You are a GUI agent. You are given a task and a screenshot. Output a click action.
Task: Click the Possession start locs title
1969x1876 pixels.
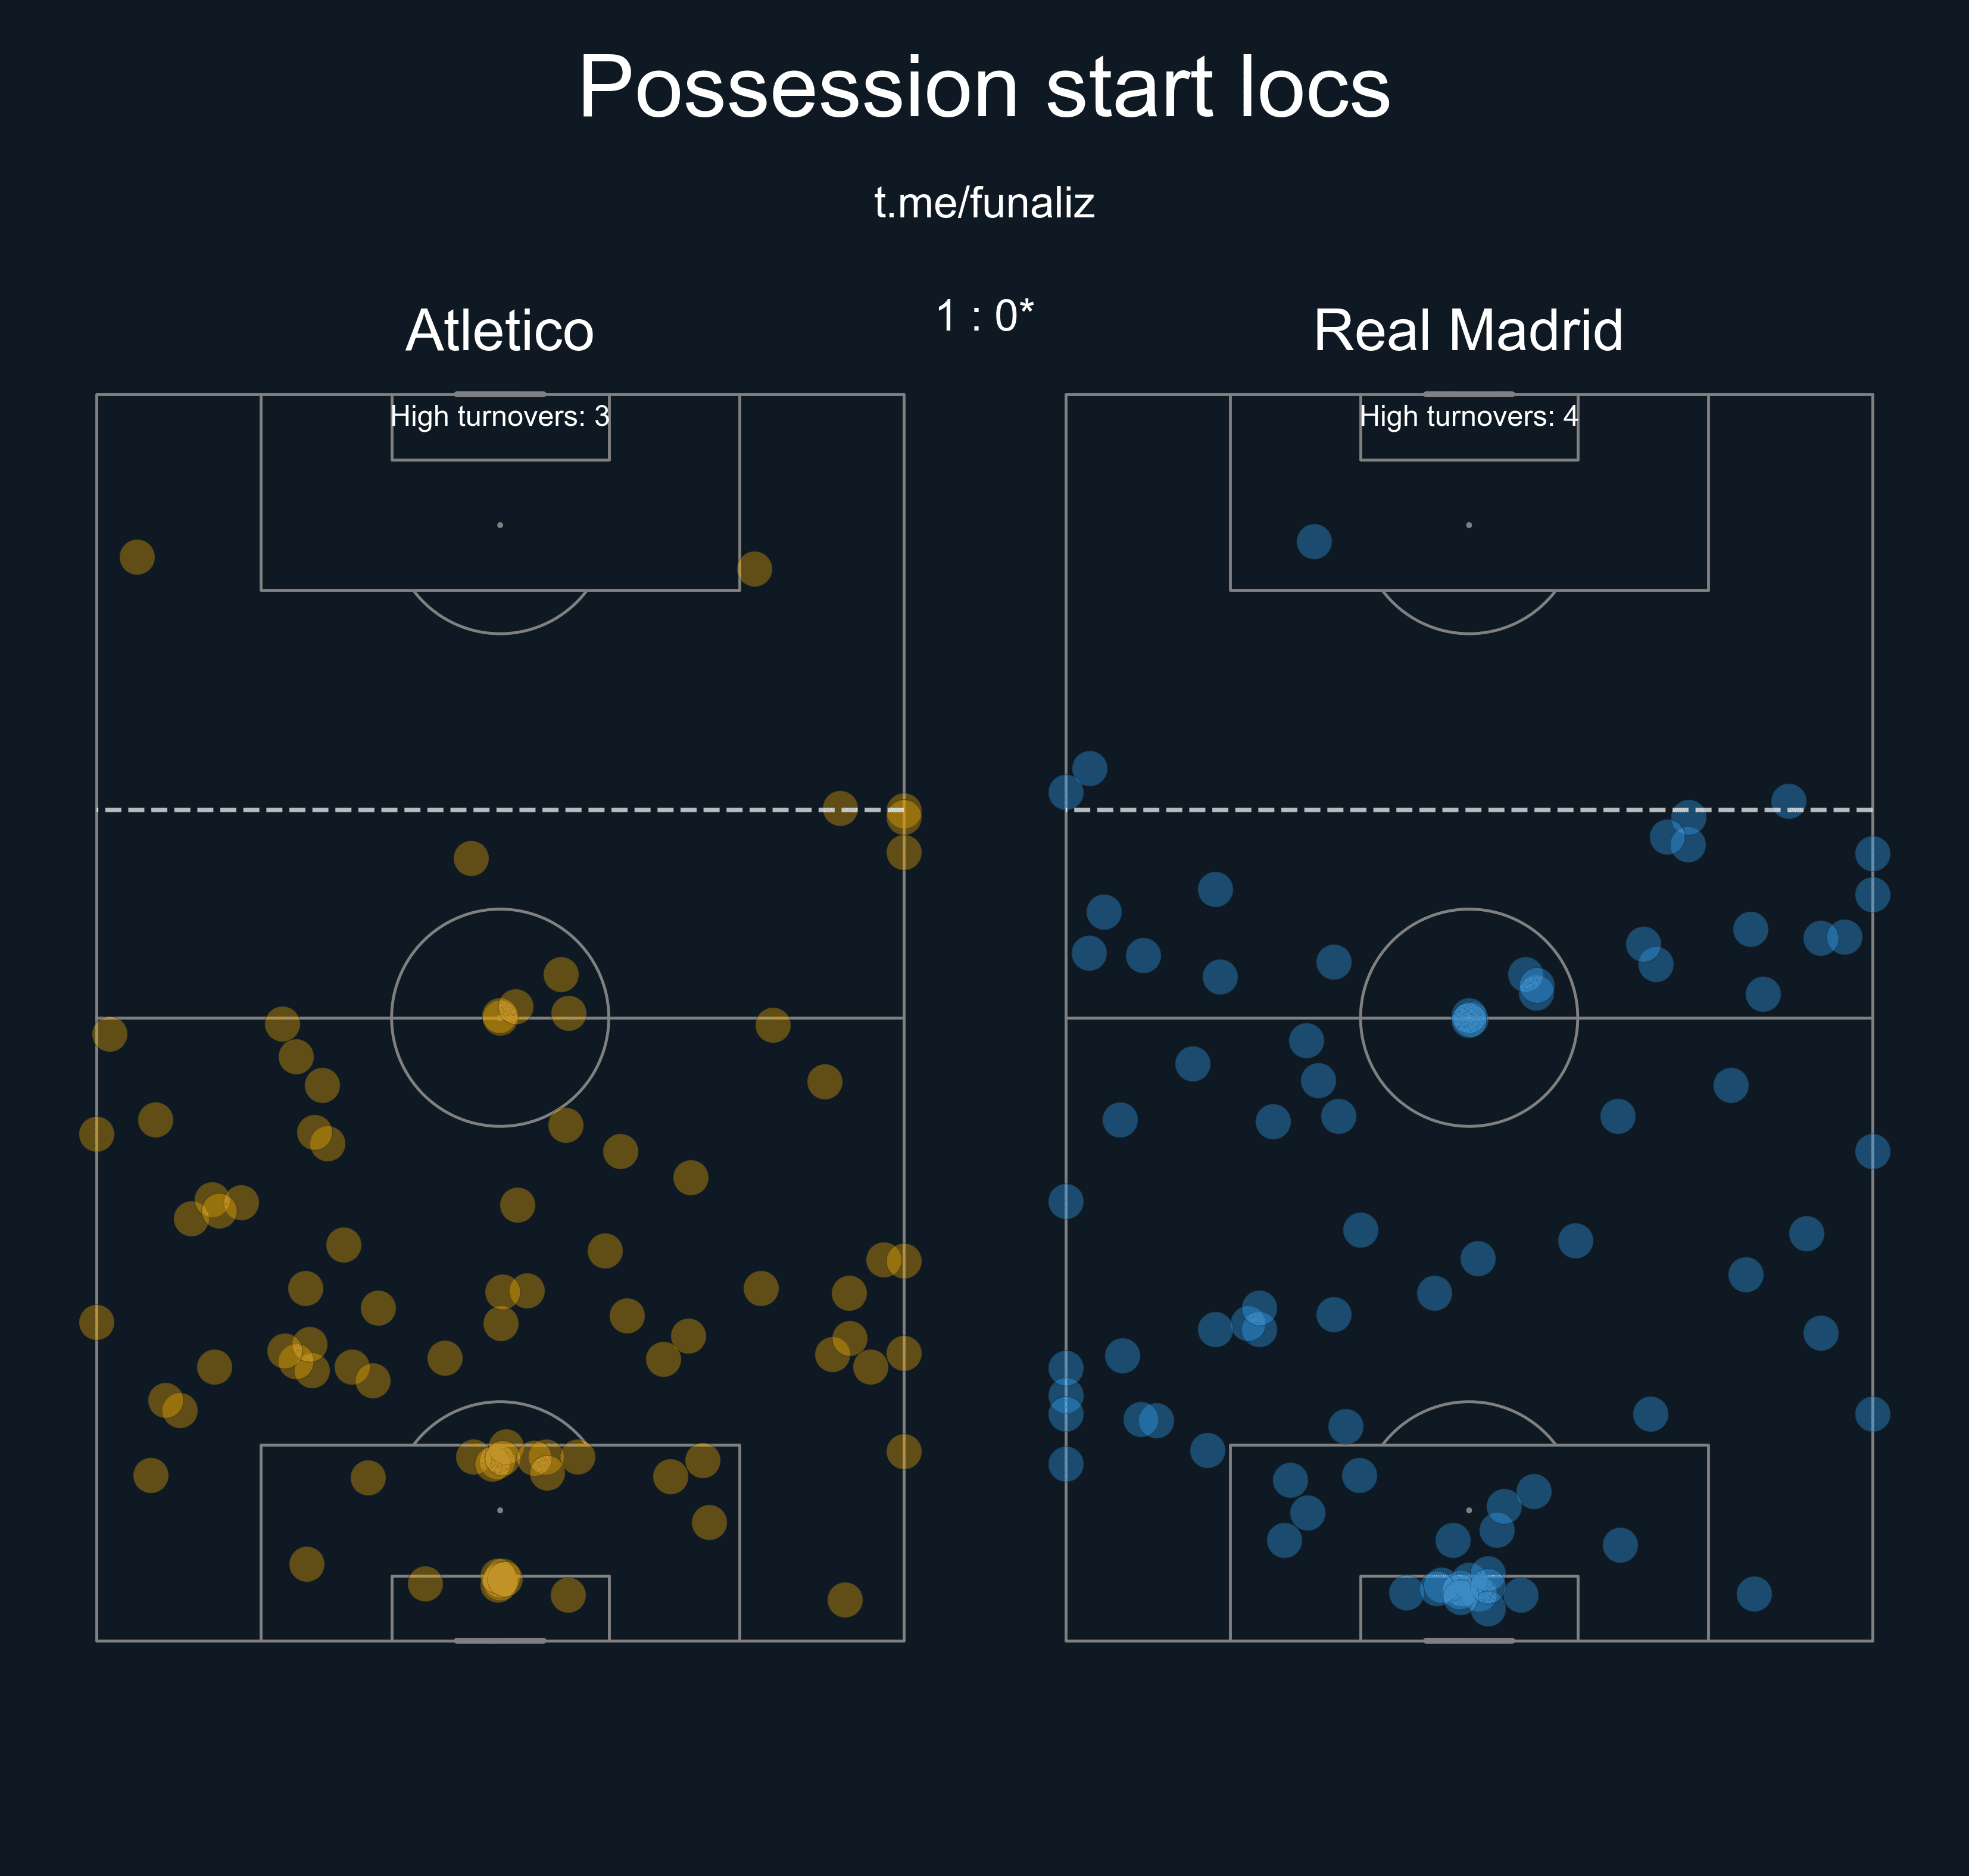pos(985,88)
